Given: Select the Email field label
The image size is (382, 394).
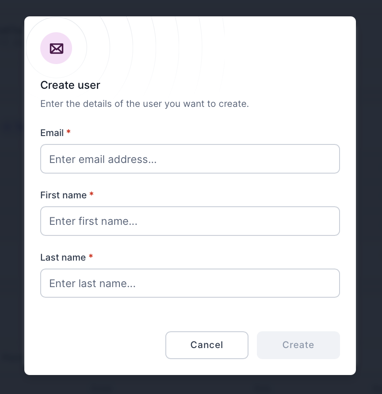Looking at the screenshot, I should (52, 133).
